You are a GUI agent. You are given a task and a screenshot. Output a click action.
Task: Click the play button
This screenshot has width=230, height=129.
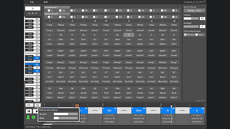(36, 111)
